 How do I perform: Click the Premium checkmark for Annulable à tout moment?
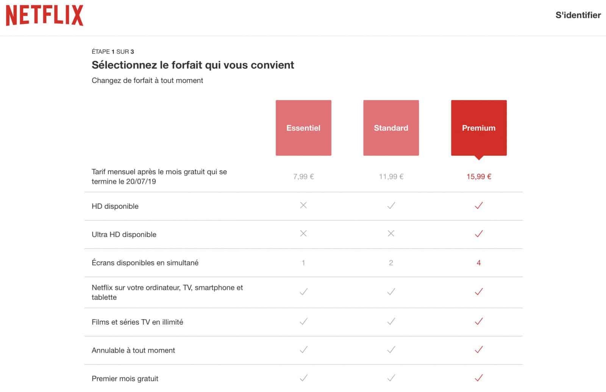pyautogui.click(x=479, y=350)
